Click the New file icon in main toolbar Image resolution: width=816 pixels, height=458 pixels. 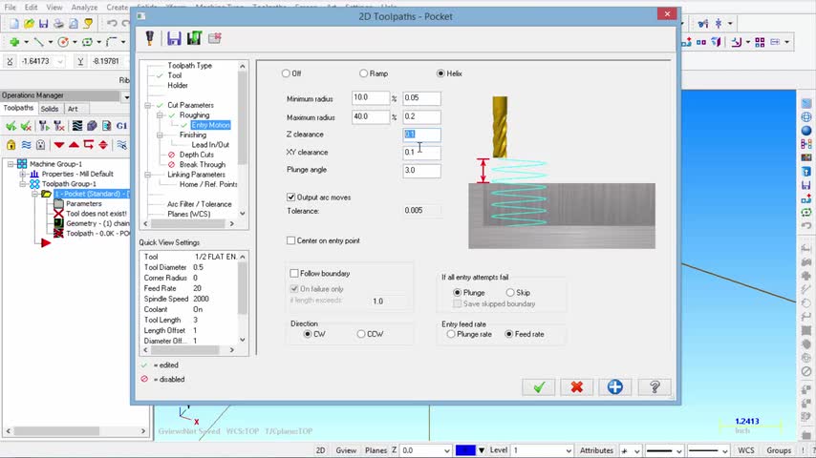pyautogui.click(x=14, y=24)
